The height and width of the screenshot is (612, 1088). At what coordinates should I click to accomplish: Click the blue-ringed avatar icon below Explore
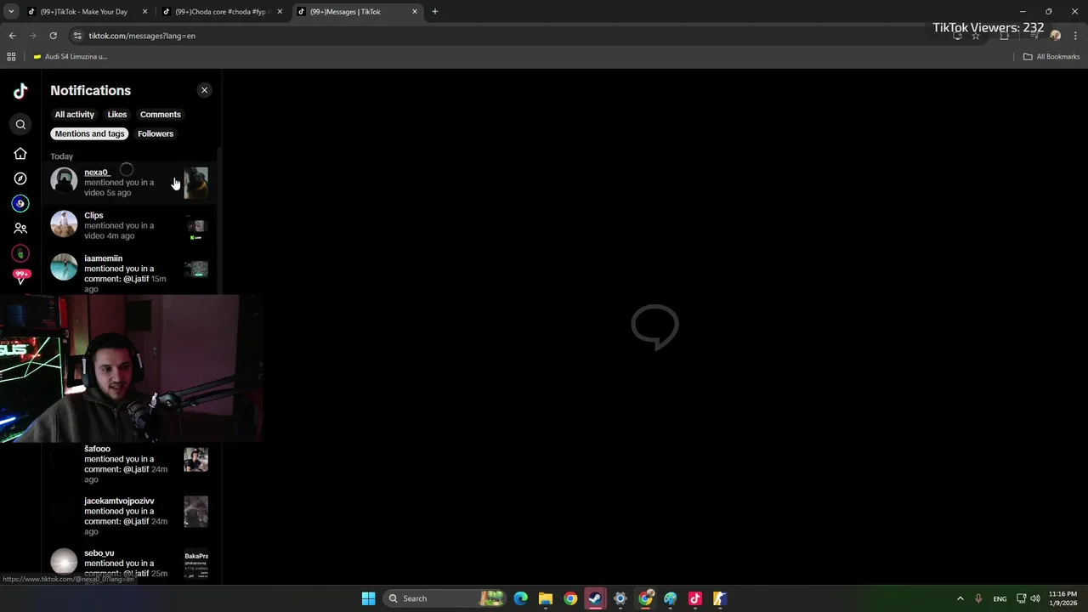(20, 204)
